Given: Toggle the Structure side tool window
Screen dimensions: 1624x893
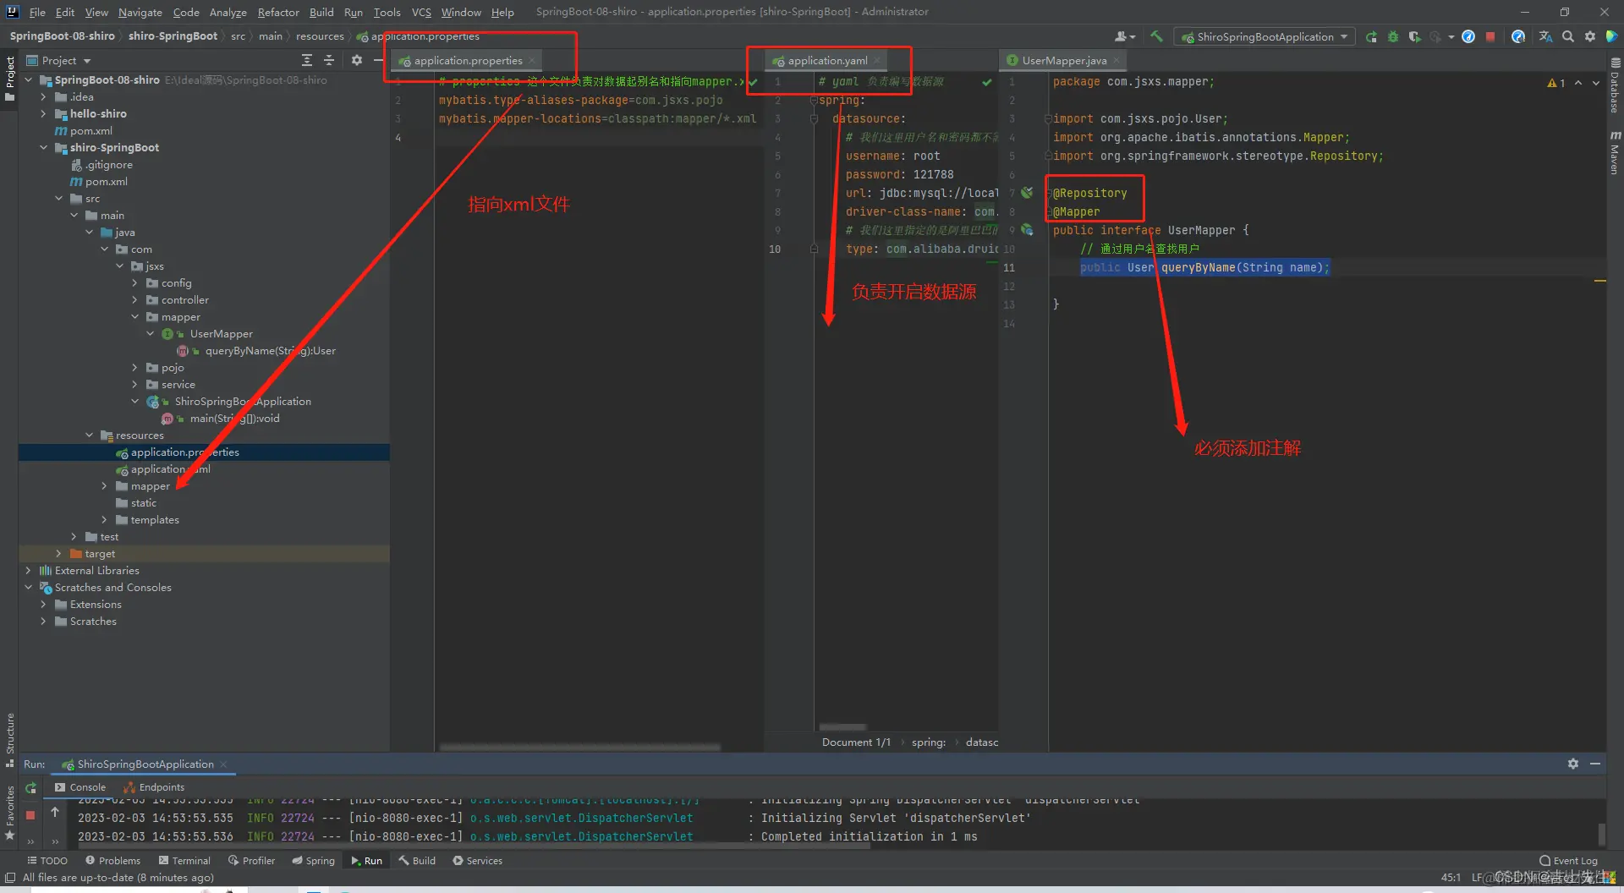Looking at the screenshot, I should point(10,740).
